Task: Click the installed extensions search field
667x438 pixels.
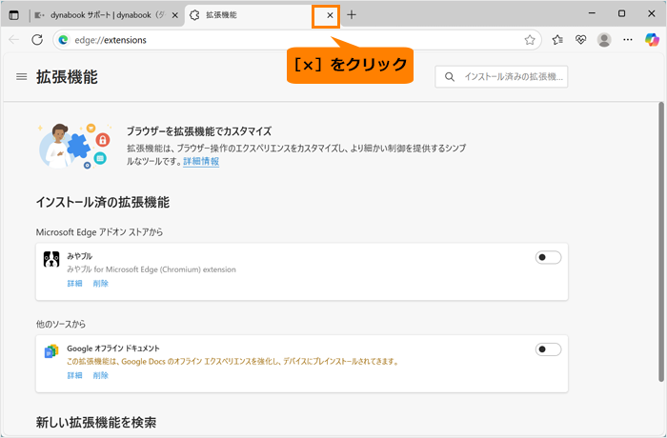Action: tap(501, 77)
